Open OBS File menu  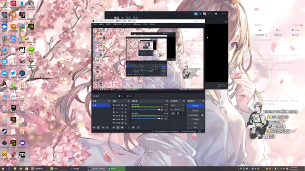[95, 24]
